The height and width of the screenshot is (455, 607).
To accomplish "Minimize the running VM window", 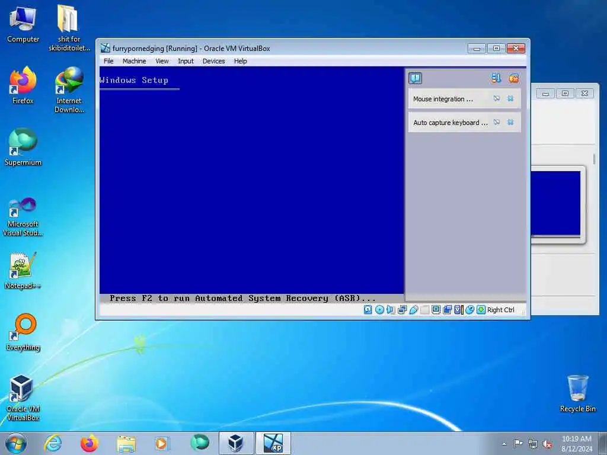I will pos(477,49).
